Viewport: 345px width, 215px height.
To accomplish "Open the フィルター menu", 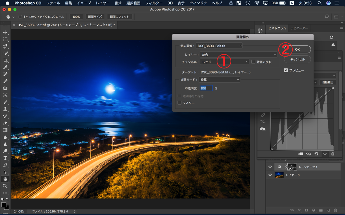I will click(x=154, y=3).
